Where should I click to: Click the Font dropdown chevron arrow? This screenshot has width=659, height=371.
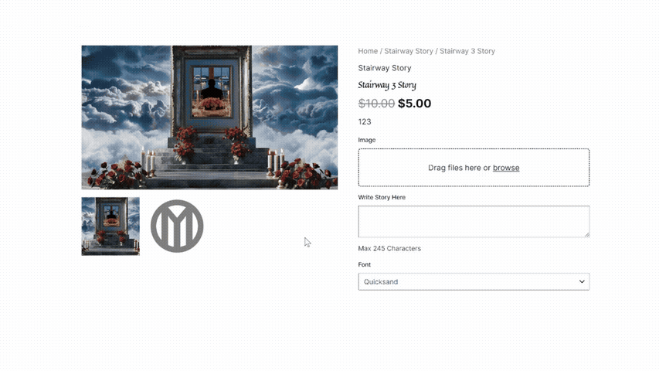click(x=582, y=282)
